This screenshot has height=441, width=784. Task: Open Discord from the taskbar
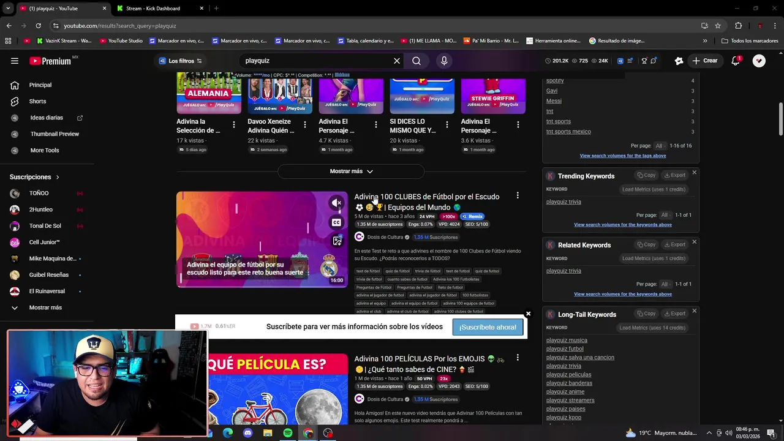click(x=247, y=433)
